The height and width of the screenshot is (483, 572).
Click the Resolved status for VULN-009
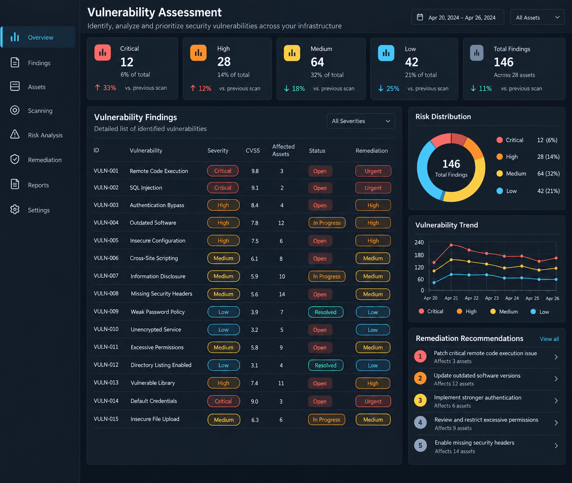(x=326, y=312)
